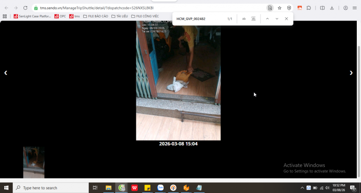
Task: Bookmark this page with star icon
Action: coord(280,8)
